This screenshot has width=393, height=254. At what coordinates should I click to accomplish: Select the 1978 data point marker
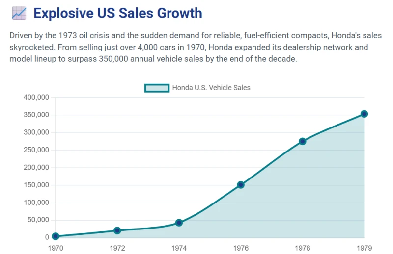pyautogui.click(x=303, y=141)
